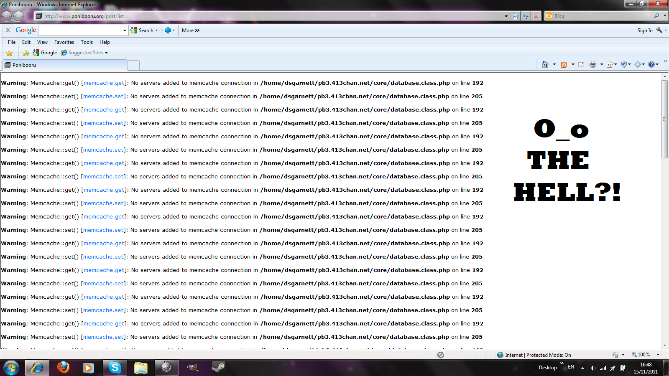Focus the Google Toolbar search box

pyautogui.click(x=80, y=30)
